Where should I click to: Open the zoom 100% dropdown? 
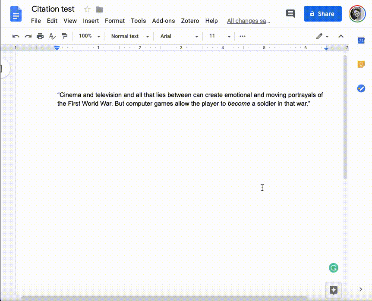pos(89,36)
